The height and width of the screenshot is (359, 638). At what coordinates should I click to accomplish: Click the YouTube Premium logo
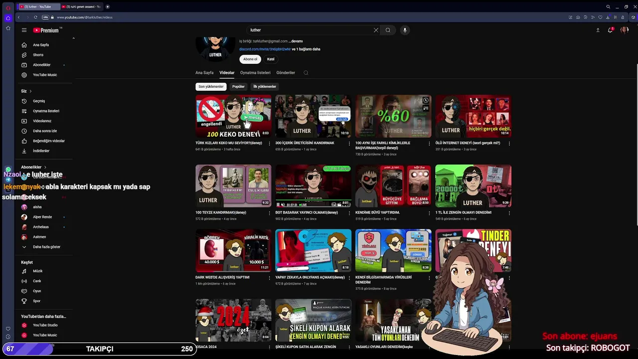(46, 30)
